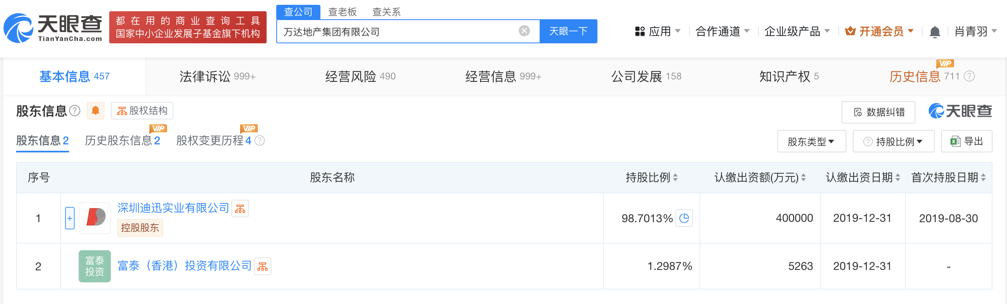
Task: Open the 合作通道 dropdown
Action: coord(722,31)
